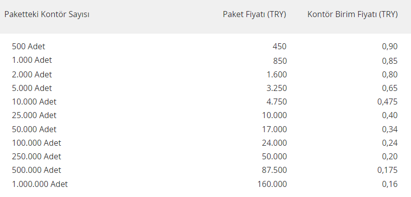Click the 0,90 unit price value

[390, 46]
